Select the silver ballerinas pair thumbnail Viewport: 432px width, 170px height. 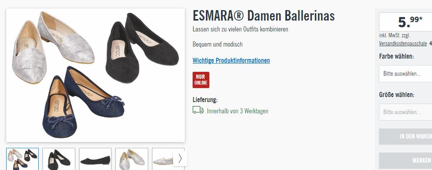click(x=132, y=159)
